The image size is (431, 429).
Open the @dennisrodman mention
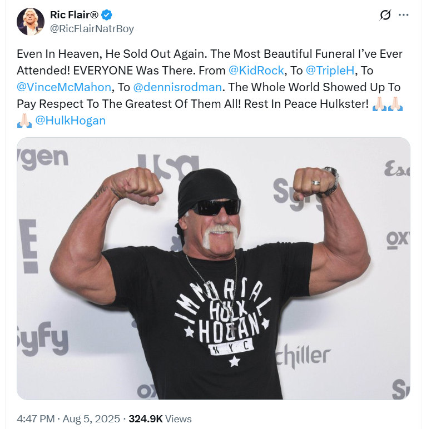(x=177, y=87)
